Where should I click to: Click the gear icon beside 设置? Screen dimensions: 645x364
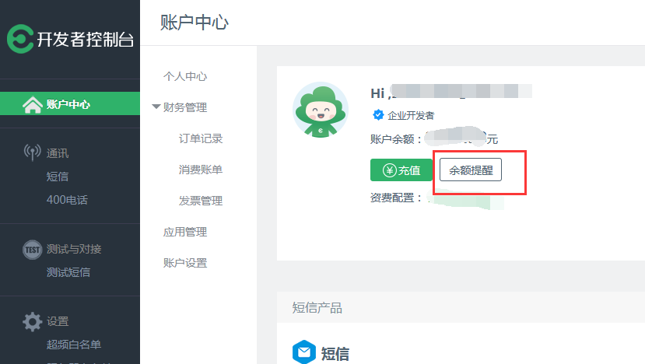click(x=32, y=322)
